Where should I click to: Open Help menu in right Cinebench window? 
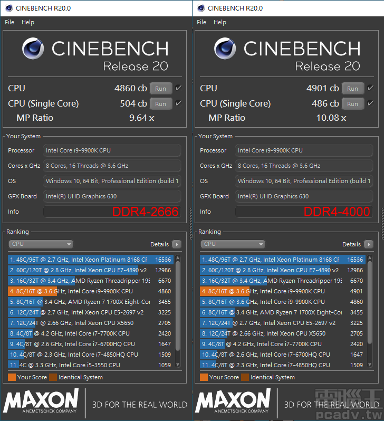(220, 22)
